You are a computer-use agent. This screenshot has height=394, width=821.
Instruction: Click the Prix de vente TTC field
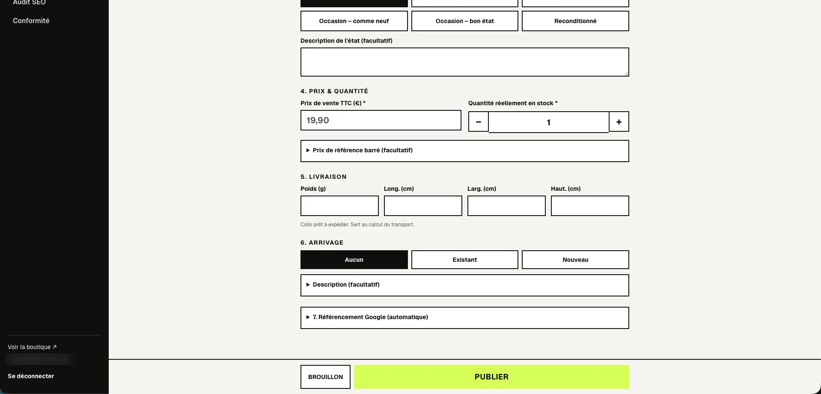pyautogui.click(x=381, y=120)
